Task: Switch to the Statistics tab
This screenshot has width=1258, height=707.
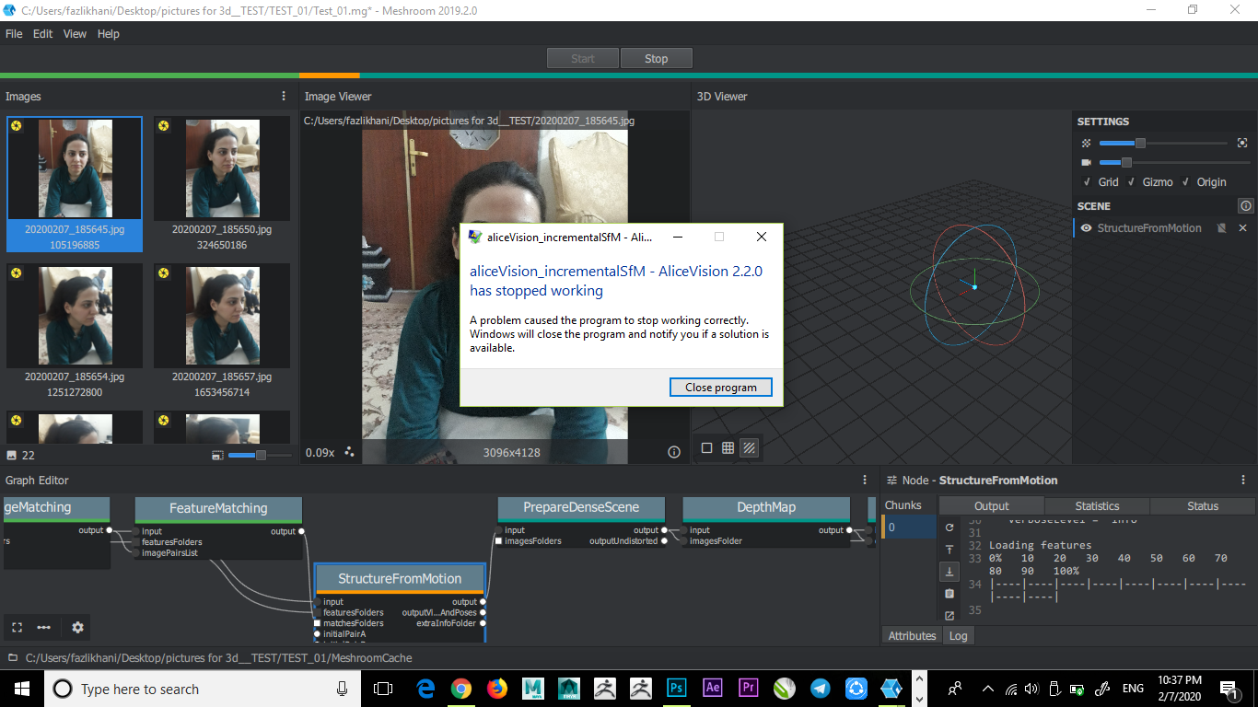Action: [x=1096, y=505]
